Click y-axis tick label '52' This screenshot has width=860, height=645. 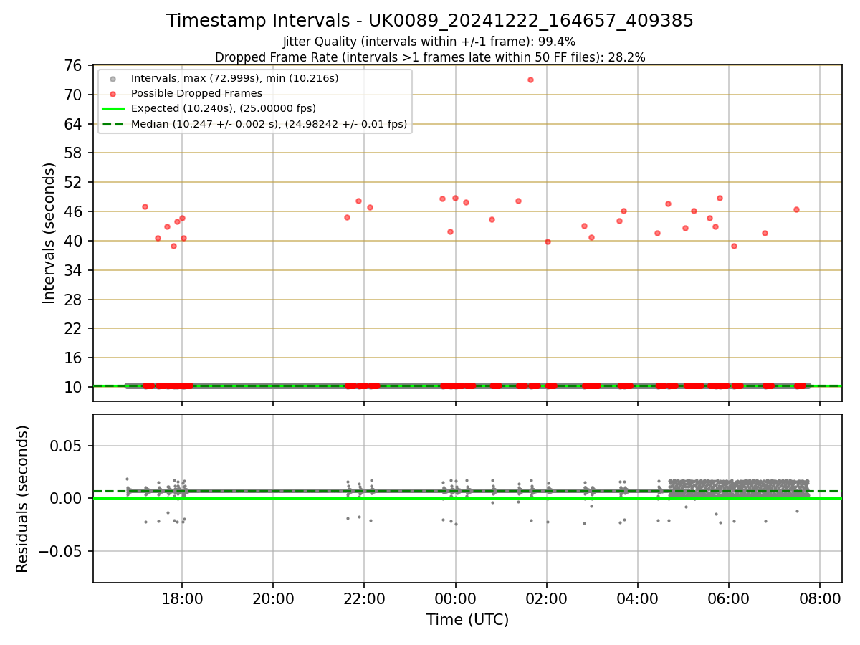(74, 183)
